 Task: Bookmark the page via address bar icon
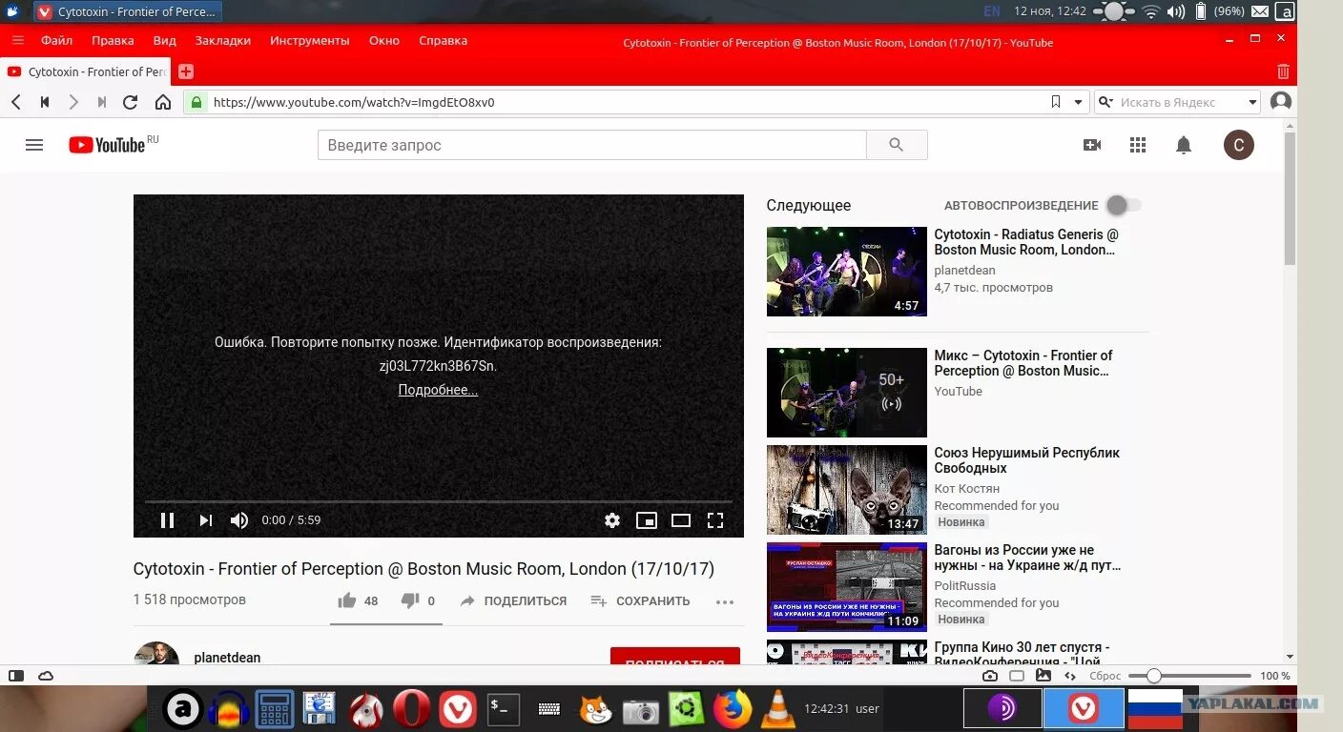[x=1056, y=102]
